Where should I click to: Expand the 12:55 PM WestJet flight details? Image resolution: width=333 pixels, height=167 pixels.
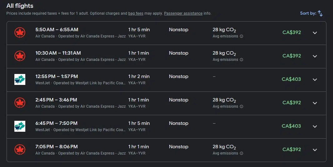click(315, 80)
